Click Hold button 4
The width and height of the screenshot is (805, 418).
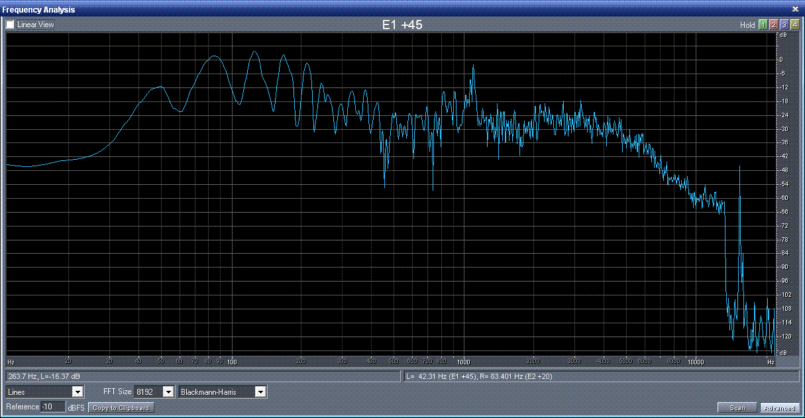click(795, 25)
